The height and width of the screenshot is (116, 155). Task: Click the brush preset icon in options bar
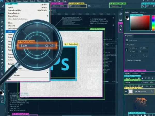point(70,6)
